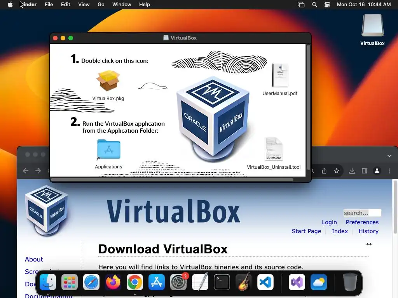Open Finder from the Dock
Image resolution: width=398 pixels, height=298 pixels.
(x=48, y=282)
